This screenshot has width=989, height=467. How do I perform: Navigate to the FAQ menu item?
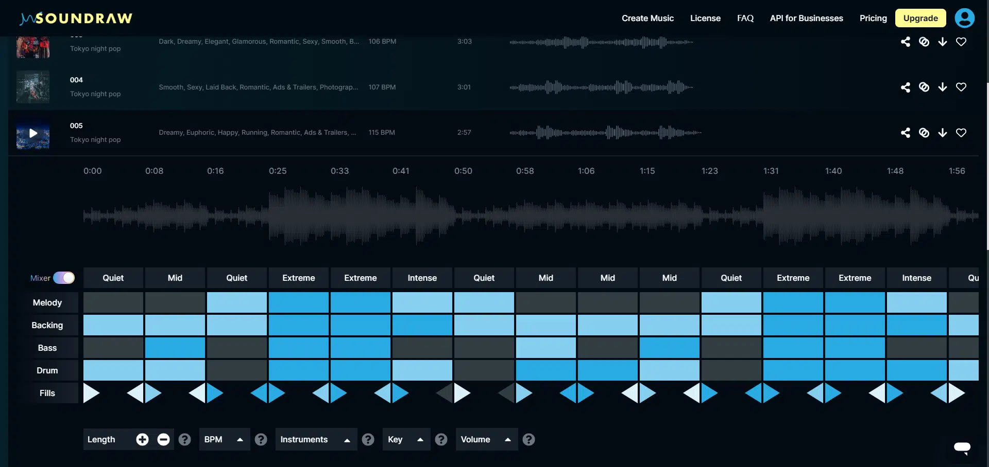click(745, 18)
